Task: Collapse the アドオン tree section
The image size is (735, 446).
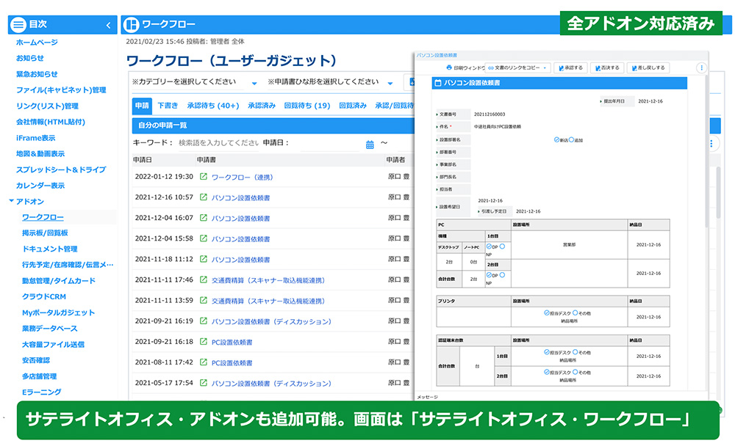Action: click(x=11, y=201)
